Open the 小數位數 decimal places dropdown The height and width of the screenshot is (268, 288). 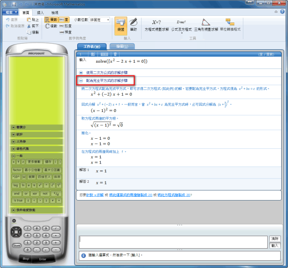(x=99, y=20)
